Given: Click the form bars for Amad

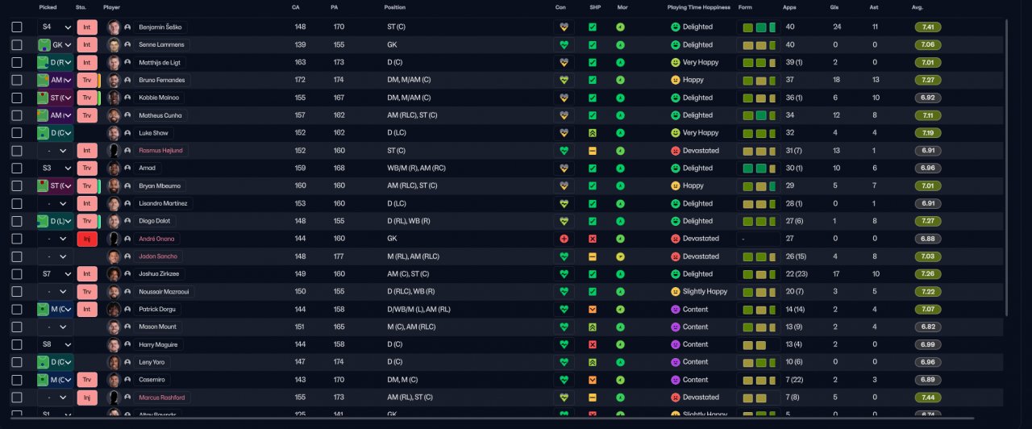Looking at the screenshot, I should tap(759, 168).
